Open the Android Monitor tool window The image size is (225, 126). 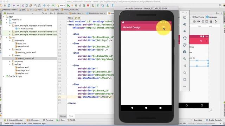coord(13,120)
